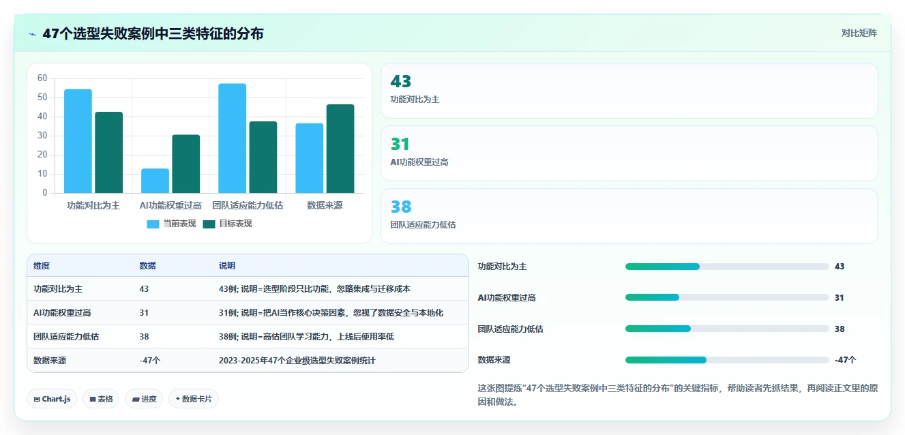Click the 60 value on chart y-axis
The height and width of the screenshot is (435, 905).
tap(42, 78)
